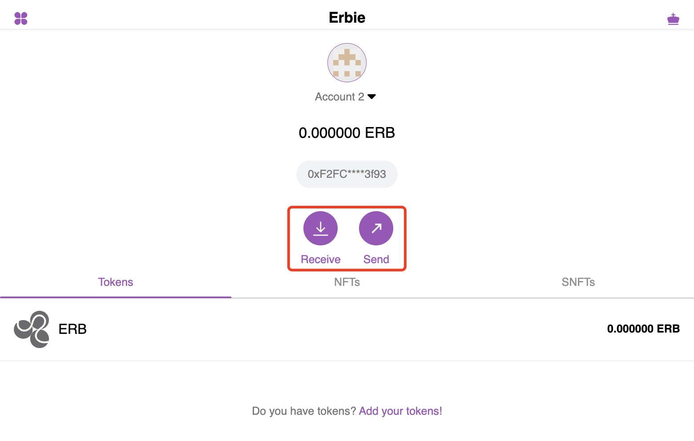Open the ERB token name row
Viewport: 694px width, 441px height.
coord(347,329)
